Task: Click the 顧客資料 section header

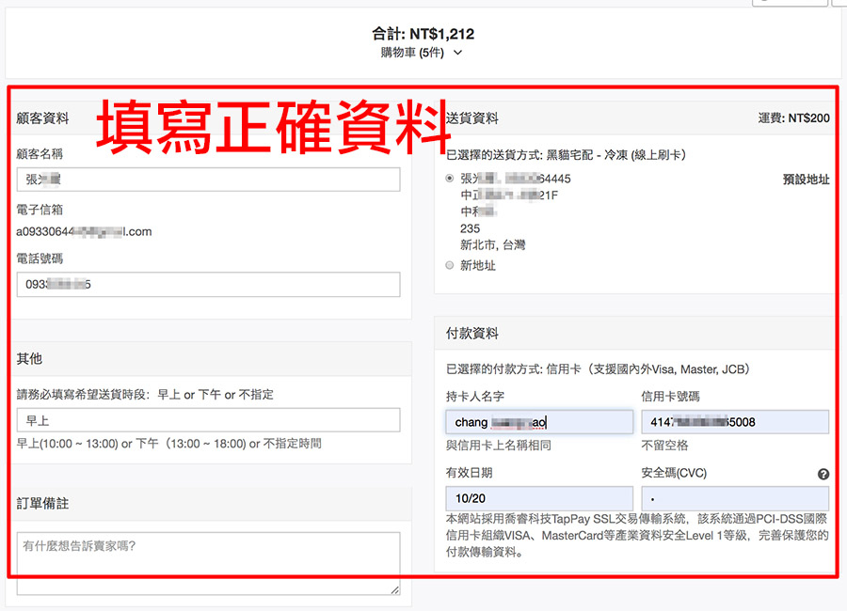Action: [42, 118]
